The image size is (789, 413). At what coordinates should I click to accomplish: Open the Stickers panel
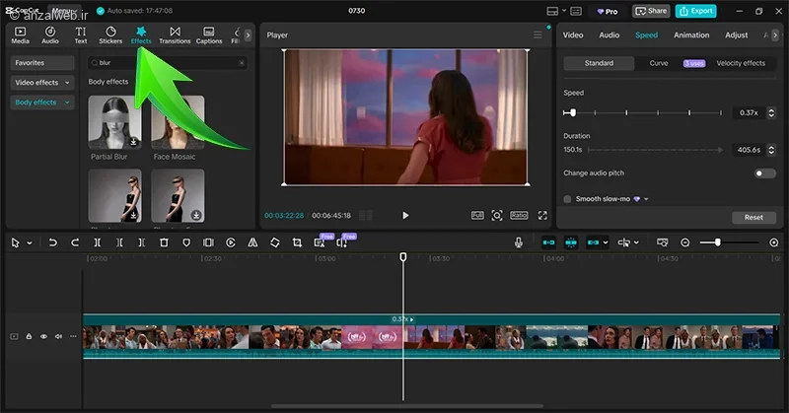(x=110, y=35)
